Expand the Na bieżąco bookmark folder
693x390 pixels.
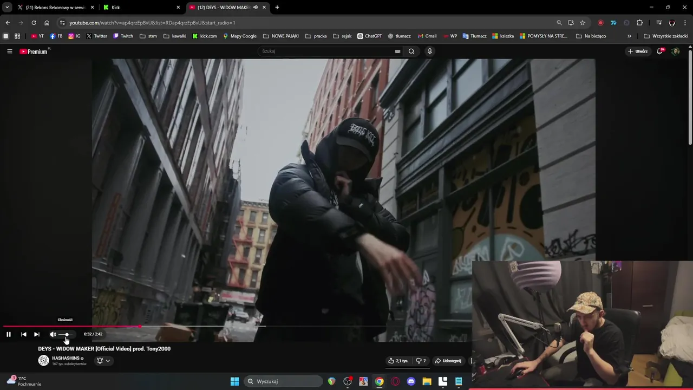click(x=591, y=36)
